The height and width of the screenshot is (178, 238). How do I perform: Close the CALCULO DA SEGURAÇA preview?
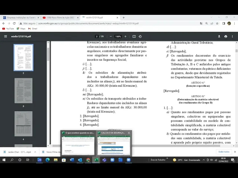pyautogui.click(x=129, y=133)
